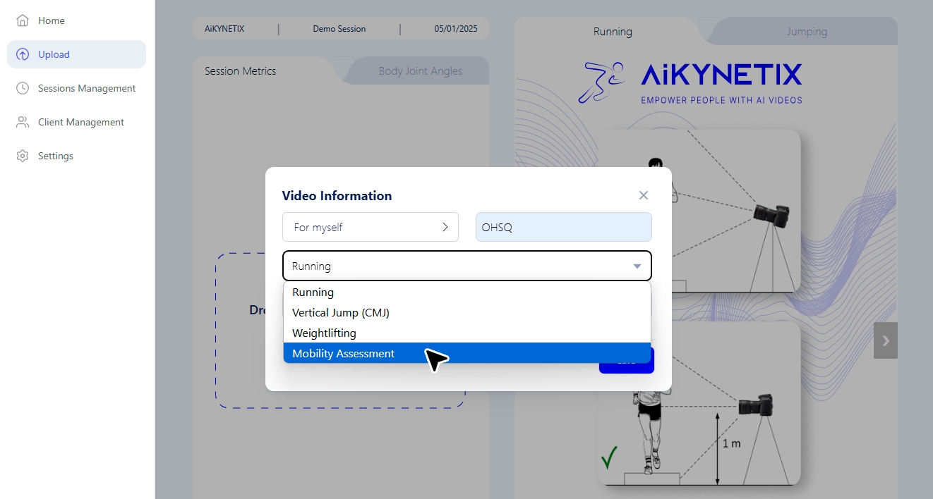Open the For myself selector

[371, 227]
